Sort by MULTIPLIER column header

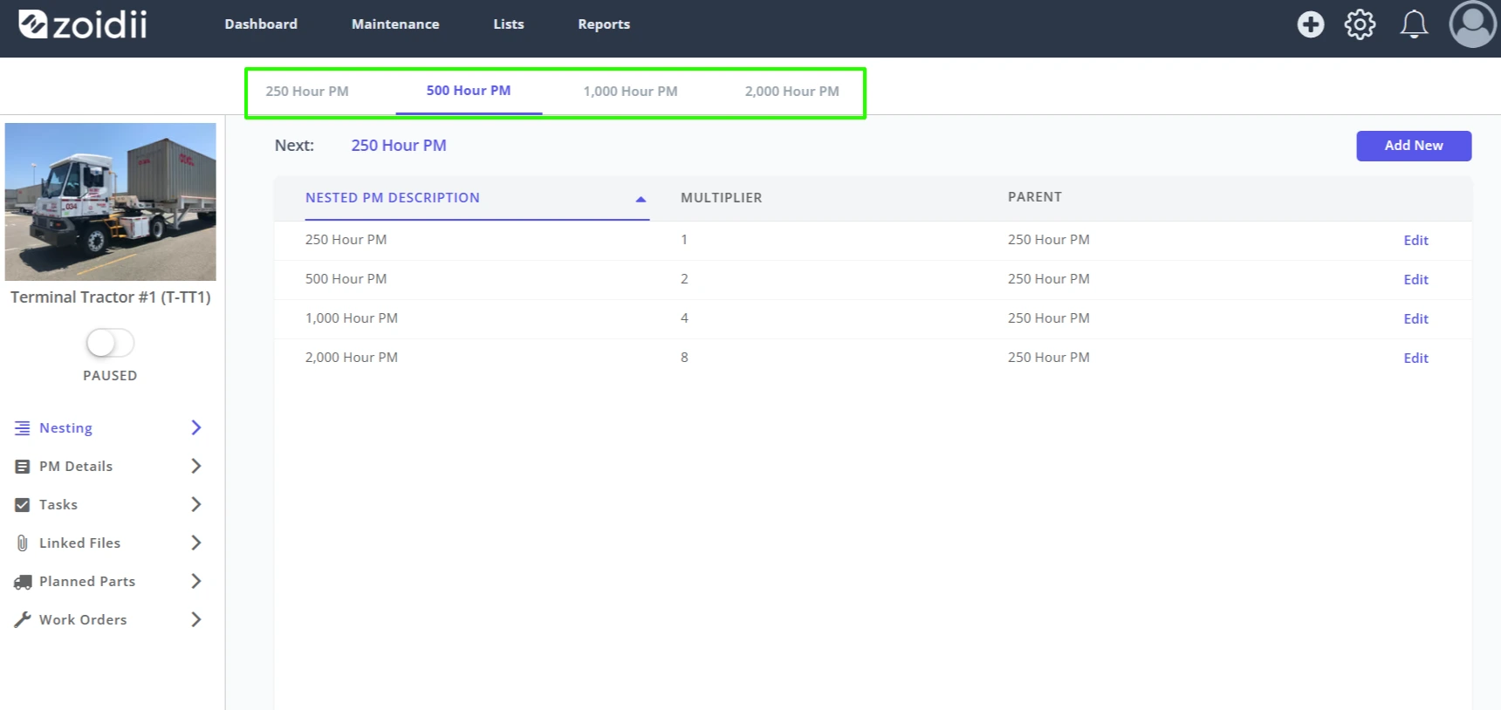point(721,198)
